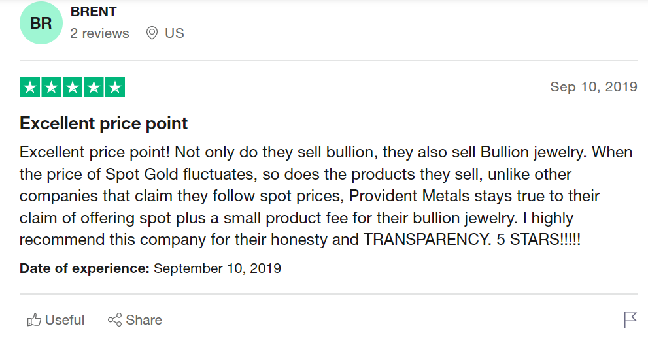Flag this review using the flag icon
The image size is (648, 337).
630,319
